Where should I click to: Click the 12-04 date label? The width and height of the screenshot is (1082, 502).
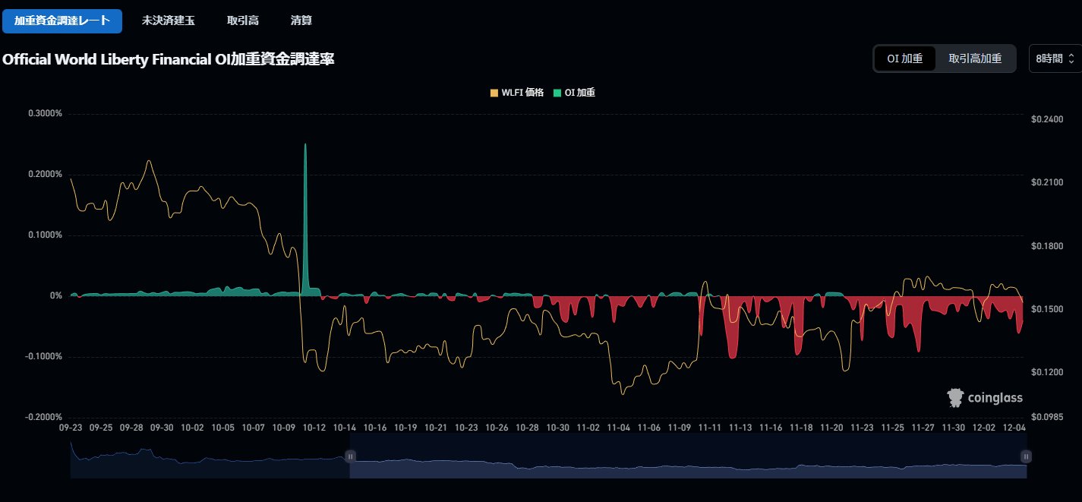[1014, 428]
